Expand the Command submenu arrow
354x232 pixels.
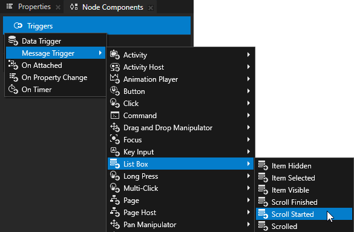click(249, 115)
